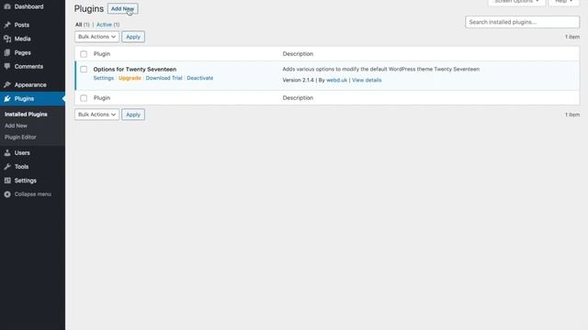Click the Users person icon

click(x=7, y=153)
